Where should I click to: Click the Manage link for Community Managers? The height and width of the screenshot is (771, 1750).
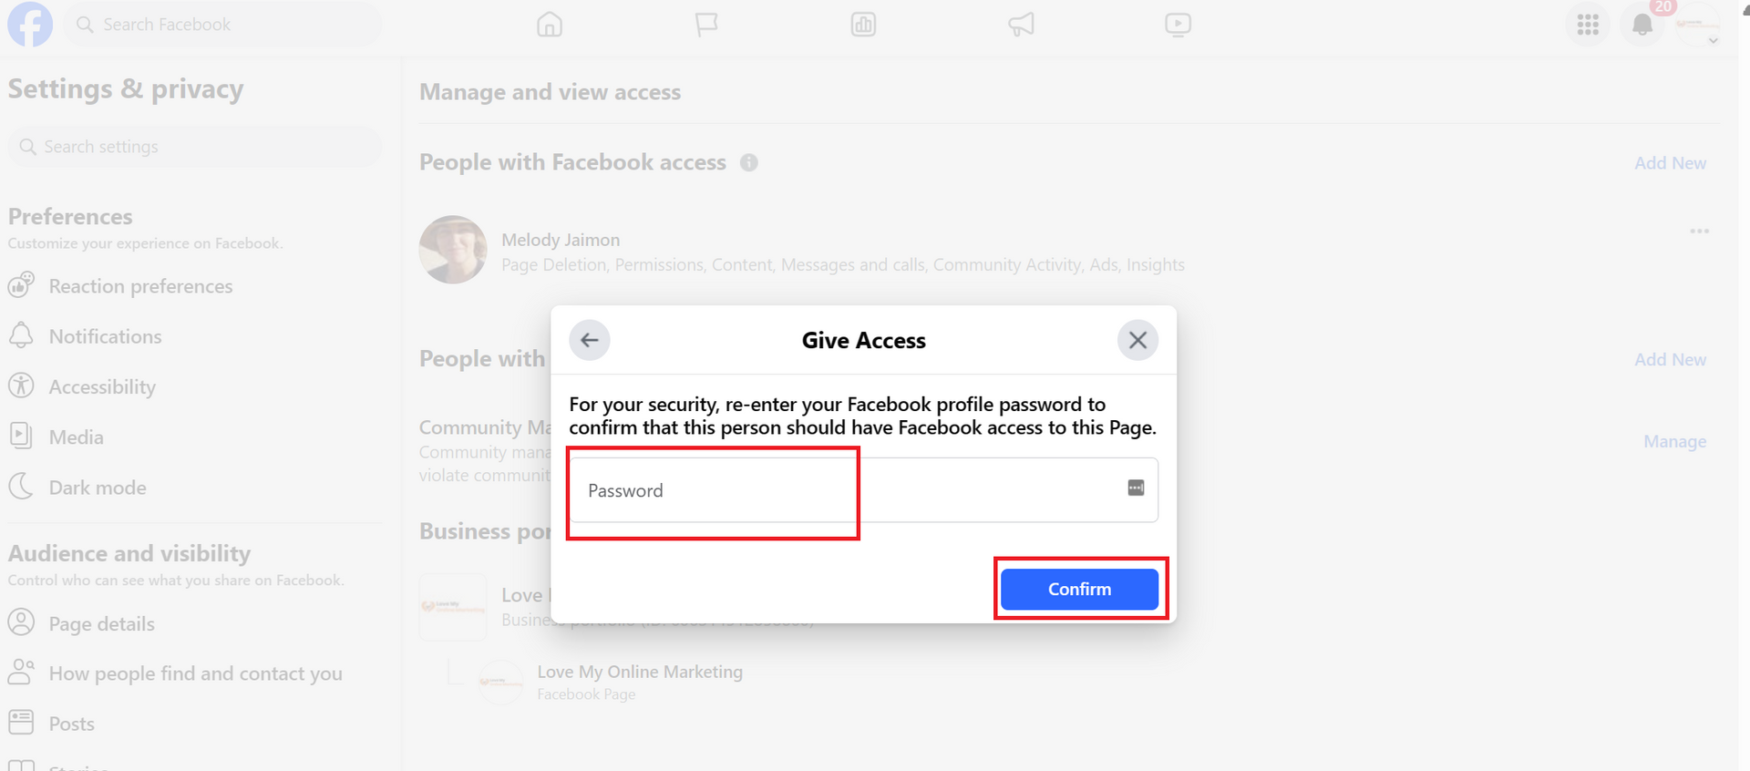tap(1674, 441)
